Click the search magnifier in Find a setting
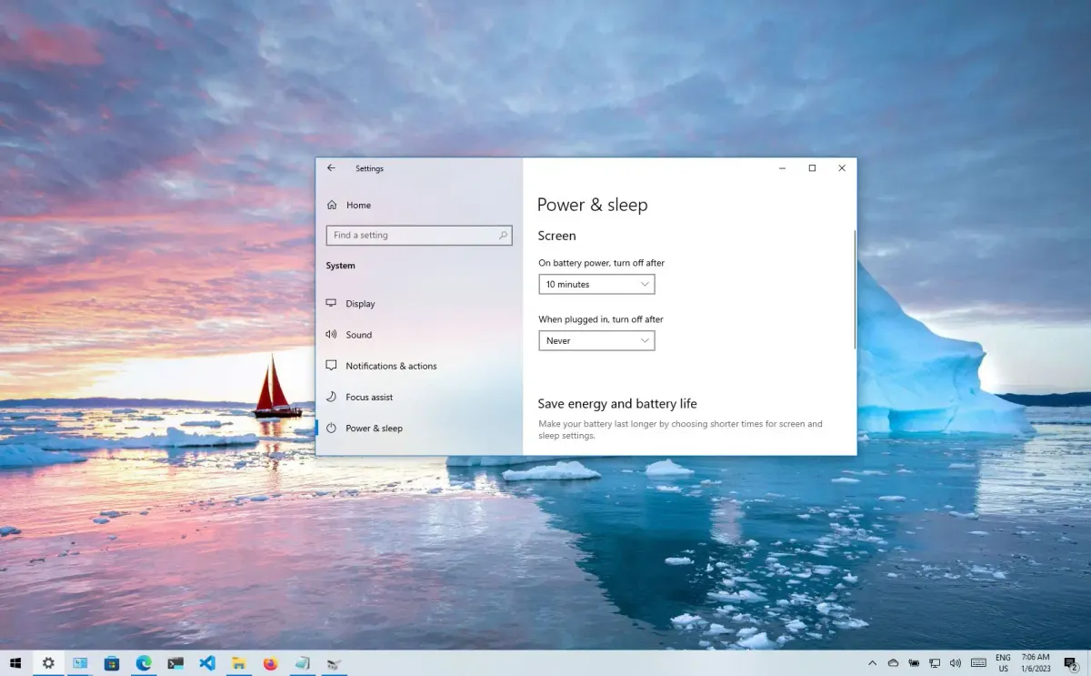 pos(503,235)
